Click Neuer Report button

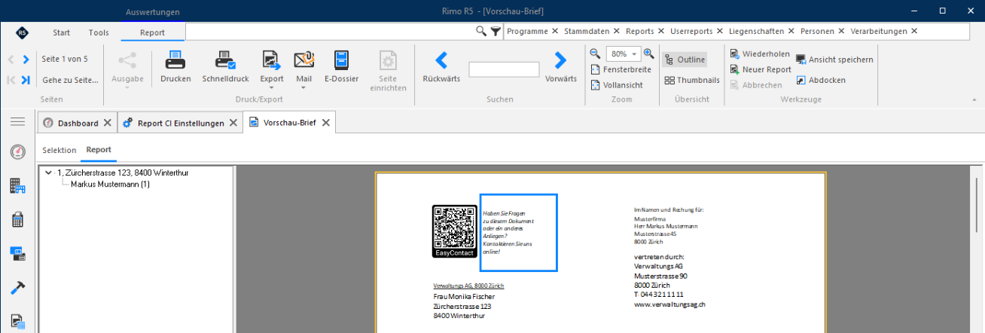pyautogui.click(x=760, y=69)
